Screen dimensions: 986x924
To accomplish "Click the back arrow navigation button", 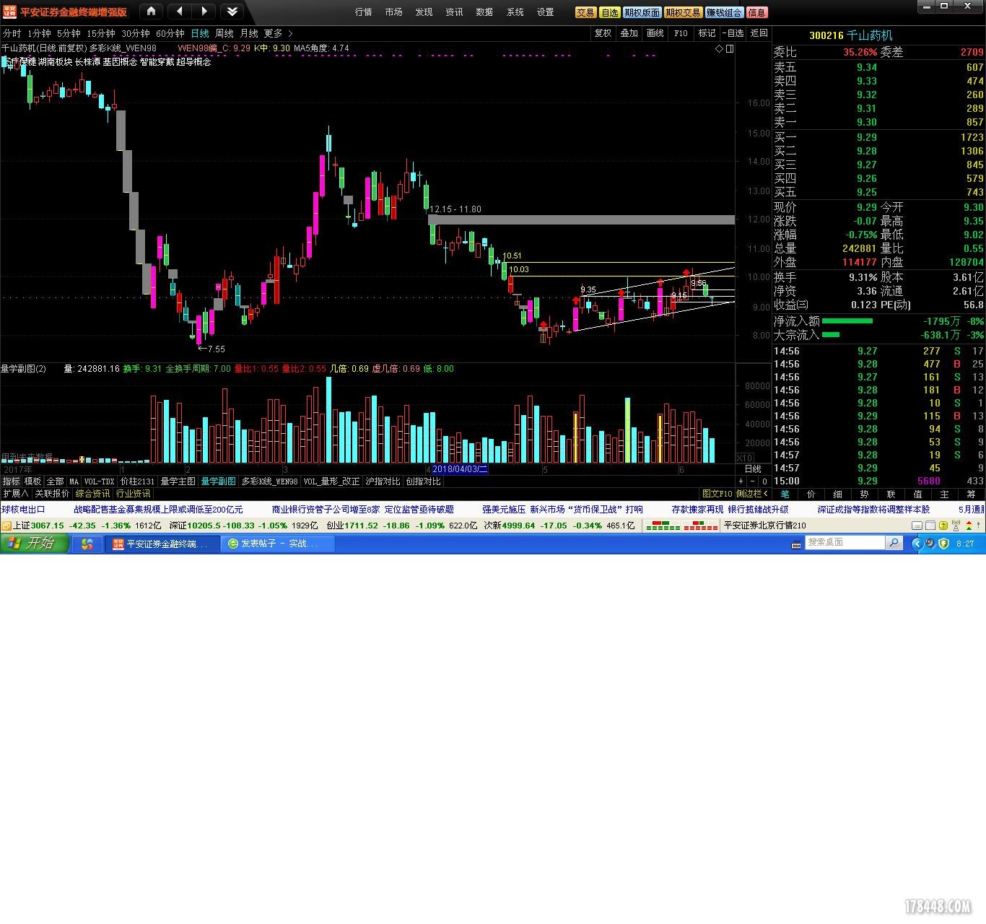I will (179, 12).
